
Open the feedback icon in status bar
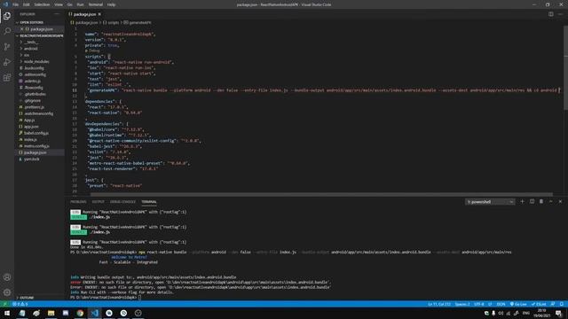pos(553,304)
